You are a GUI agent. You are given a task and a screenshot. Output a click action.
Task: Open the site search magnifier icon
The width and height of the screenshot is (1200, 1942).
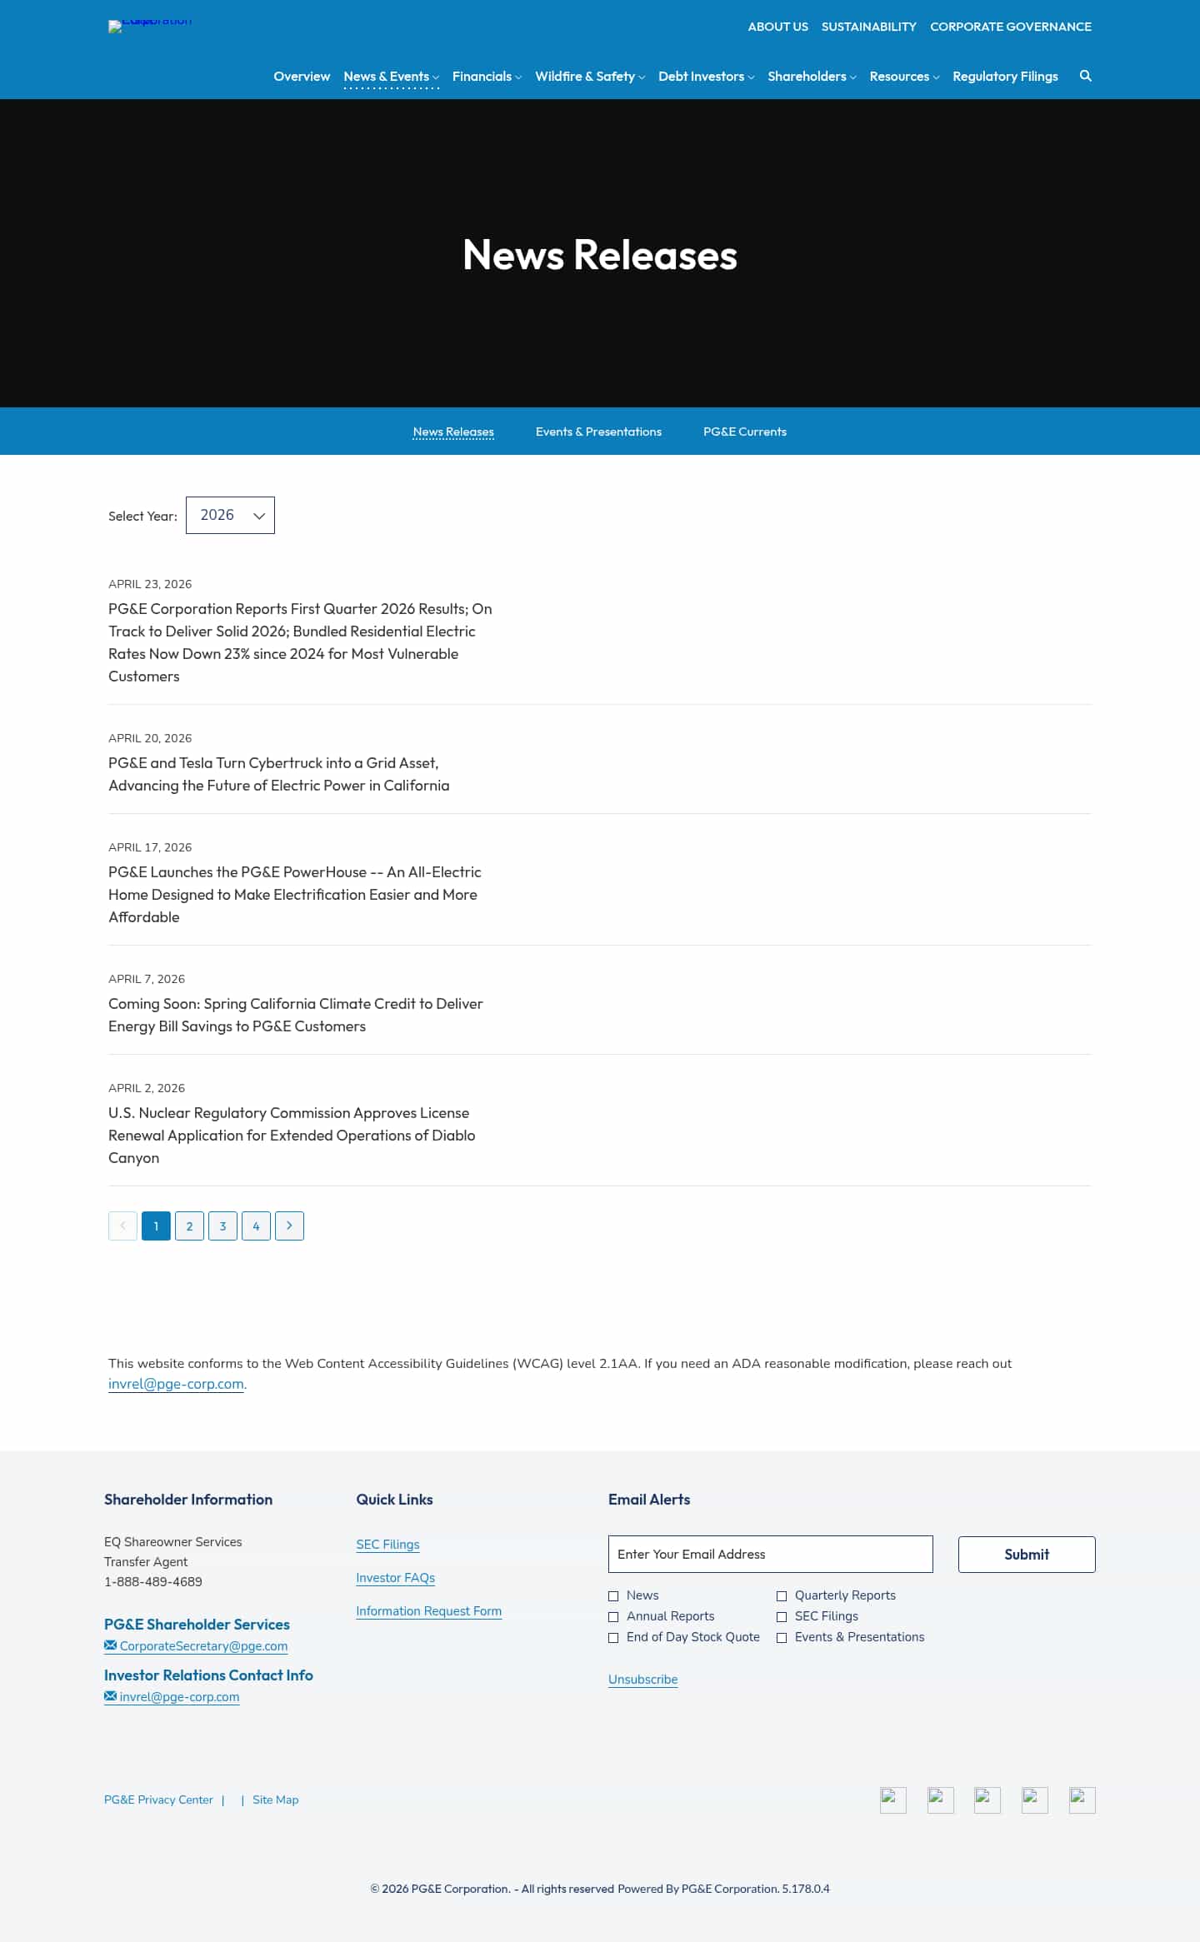pos(1085,76)
